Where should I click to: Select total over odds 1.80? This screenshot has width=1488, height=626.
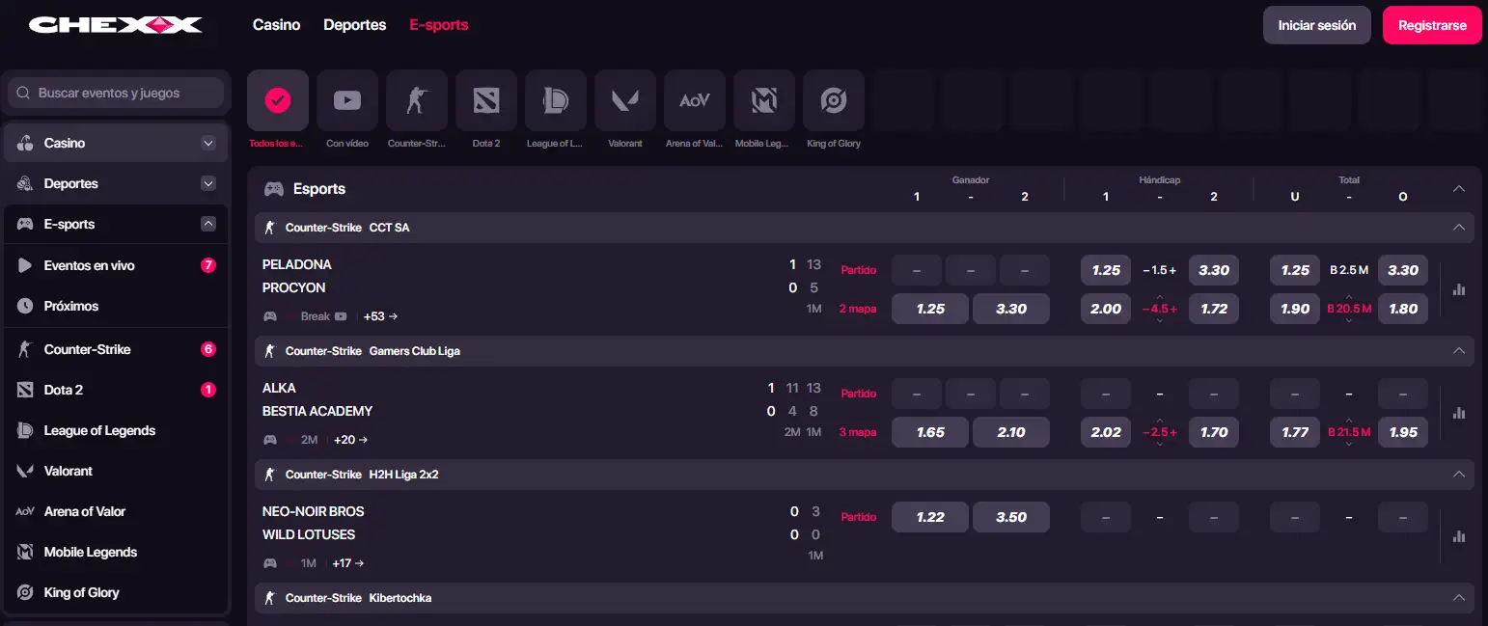[x=1403, y=309]
